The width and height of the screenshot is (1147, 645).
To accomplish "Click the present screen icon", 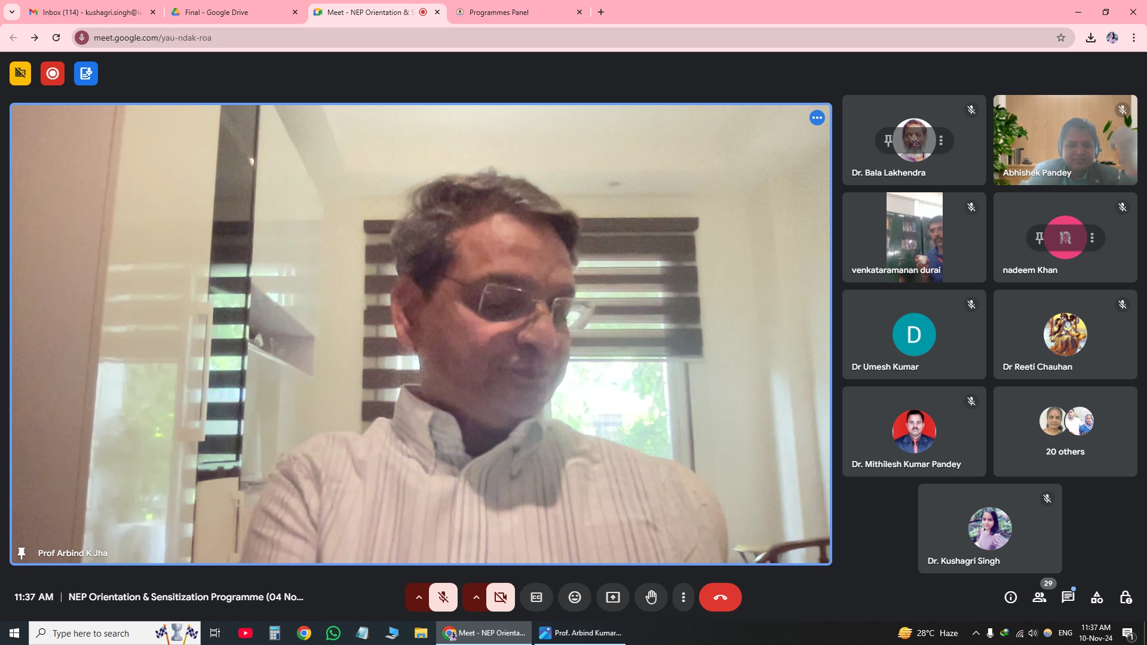I will point(613,597).
